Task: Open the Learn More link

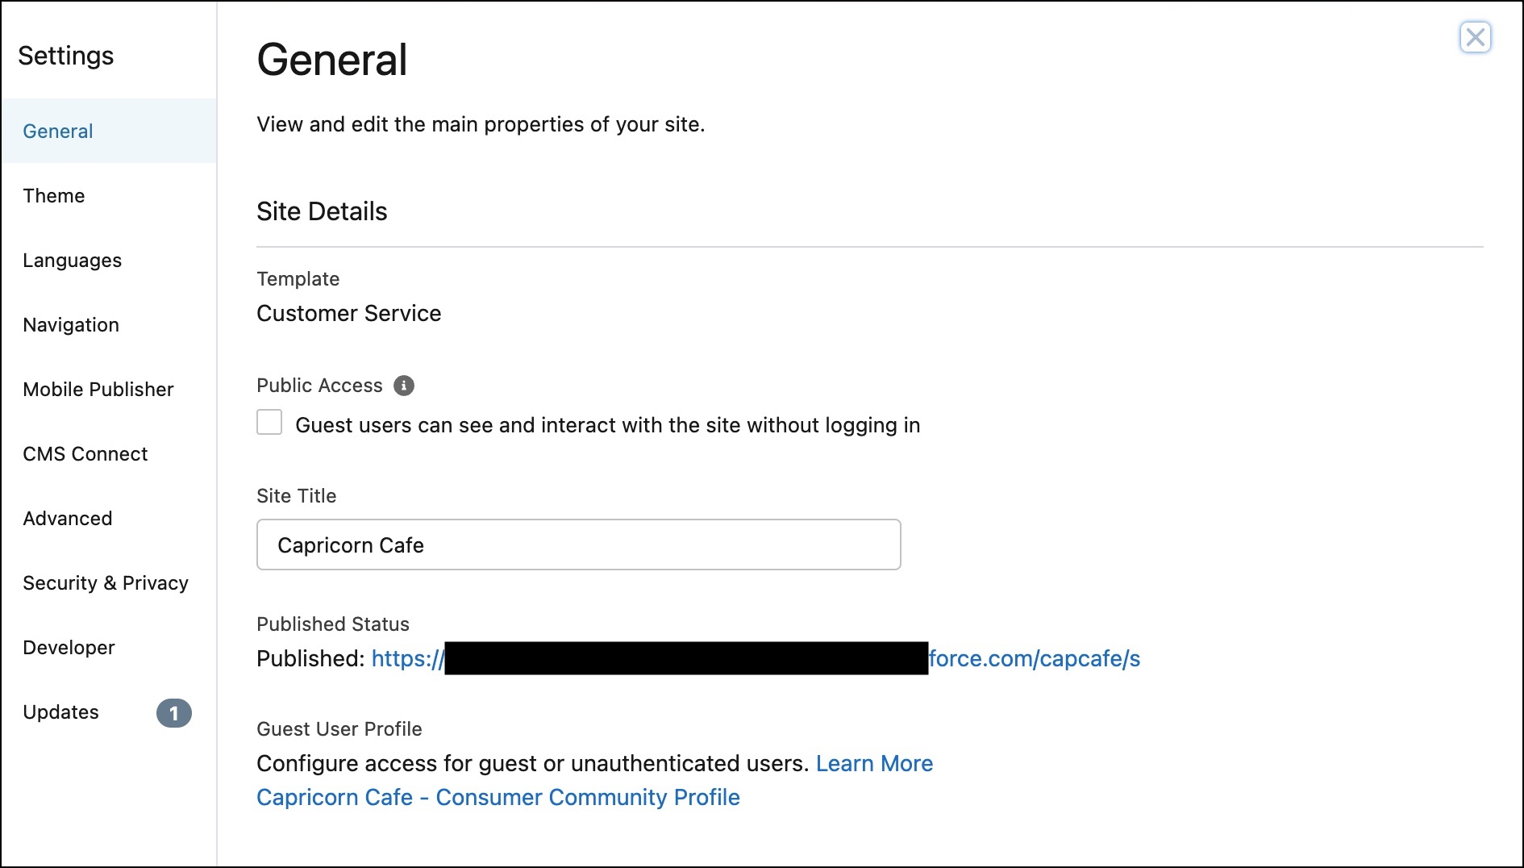Action: pyautogui.click(x=875, y=763)
